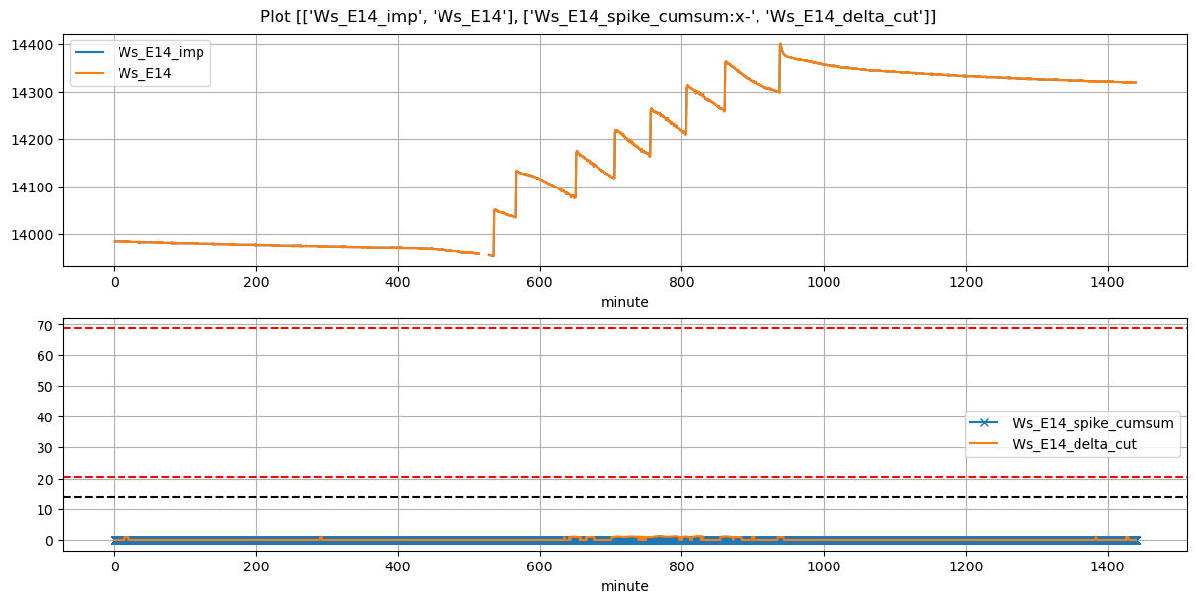Click the x marker icon in bottom legend
Viewport: 1196px width, 603px height.
click(984, 423)
